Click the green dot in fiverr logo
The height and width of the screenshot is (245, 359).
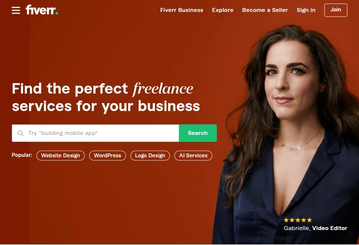click(x=57, y=13)
